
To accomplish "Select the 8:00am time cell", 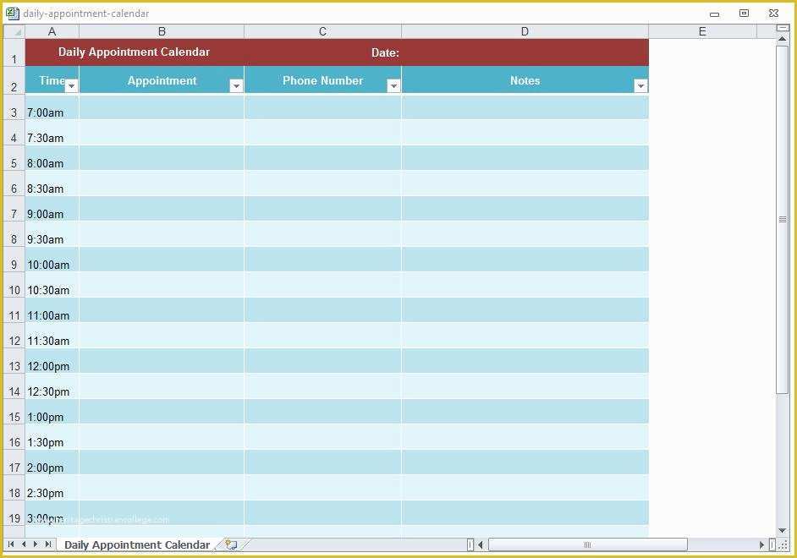I will (52, 158).
